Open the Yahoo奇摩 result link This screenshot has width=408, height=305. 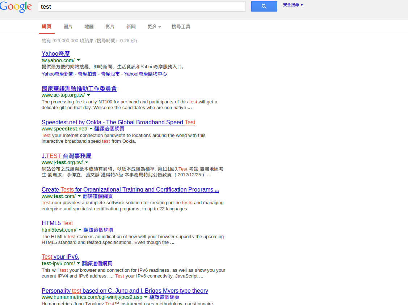pos(55,54)
